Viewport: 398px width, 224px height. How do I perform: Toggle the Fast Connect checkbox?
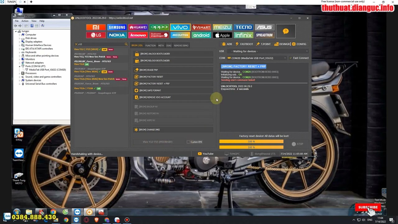pyautogui.click(x=291, y=58)
